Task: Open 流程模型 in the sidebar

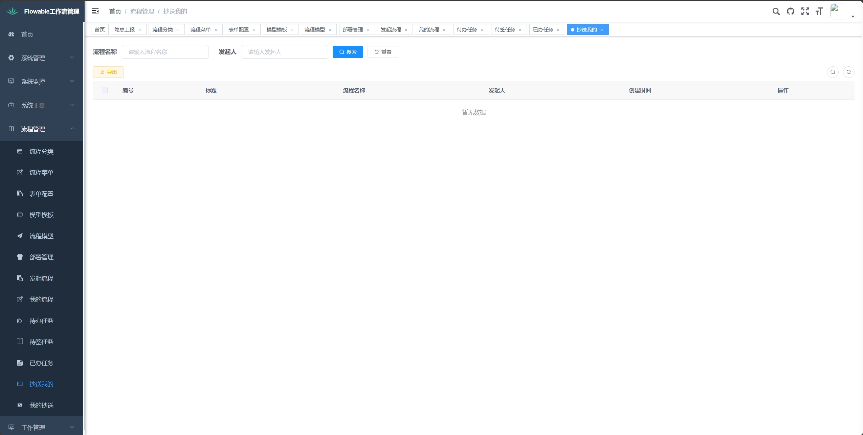Action: (42, 236)
